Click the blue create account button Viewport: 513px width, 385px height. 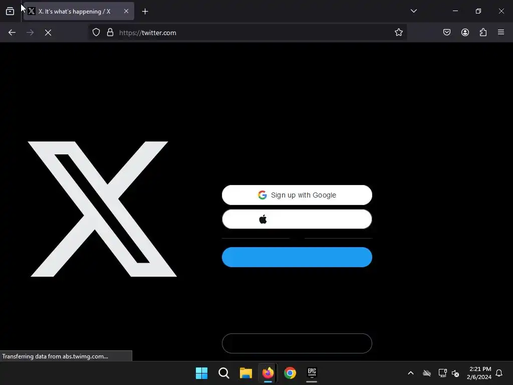[x=297, y=257]
